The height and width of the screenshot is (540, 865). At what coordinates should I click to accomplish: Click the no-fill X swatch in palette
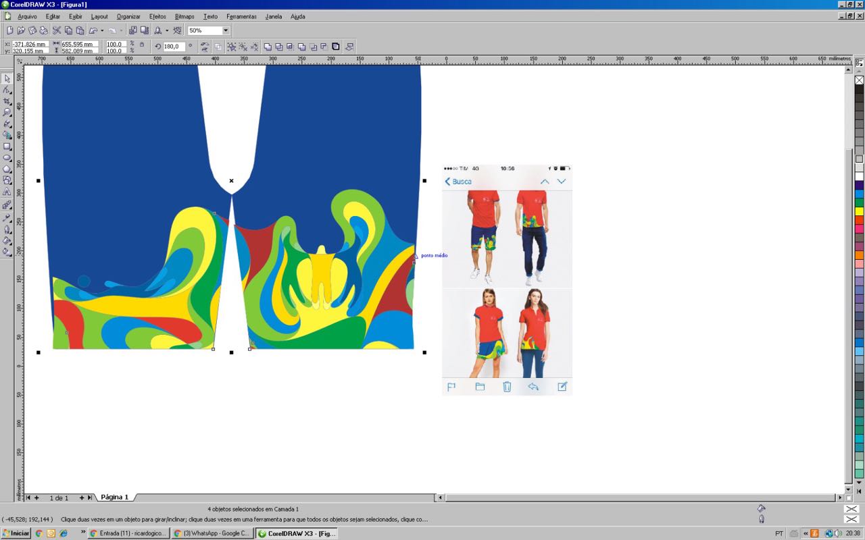click(x=859, y=80)
